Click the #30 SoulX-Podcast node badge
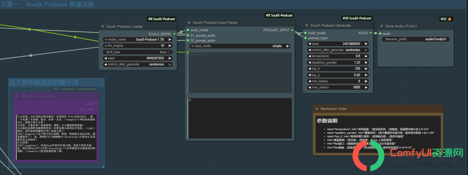 357,18
